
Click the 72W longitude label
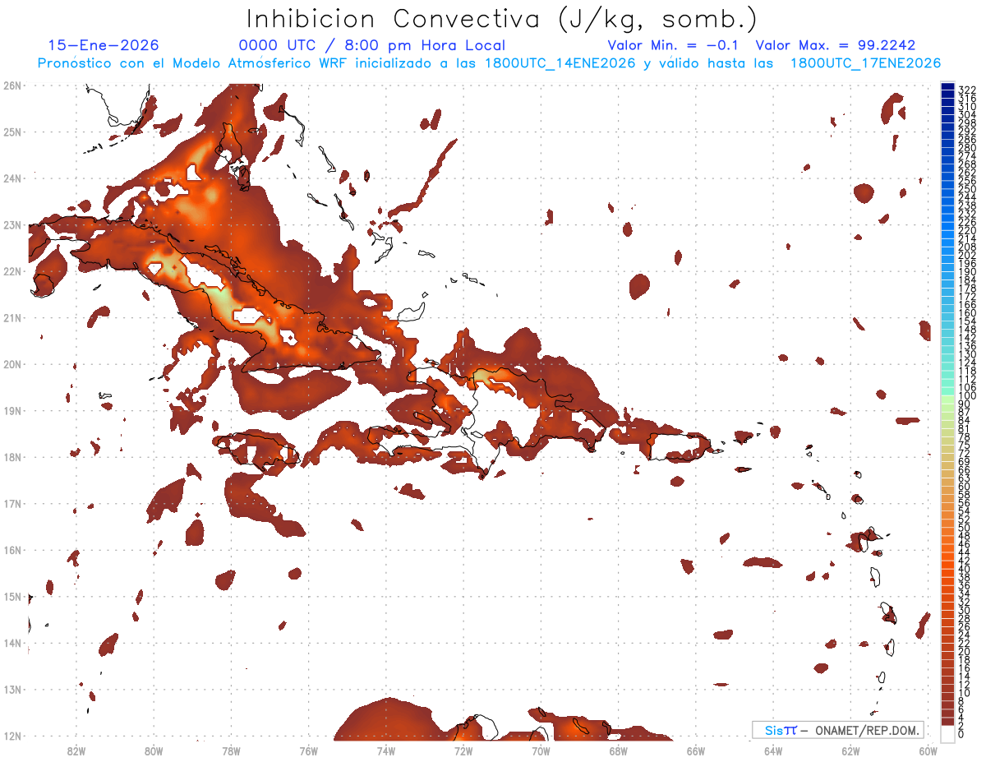pos(463,750)
